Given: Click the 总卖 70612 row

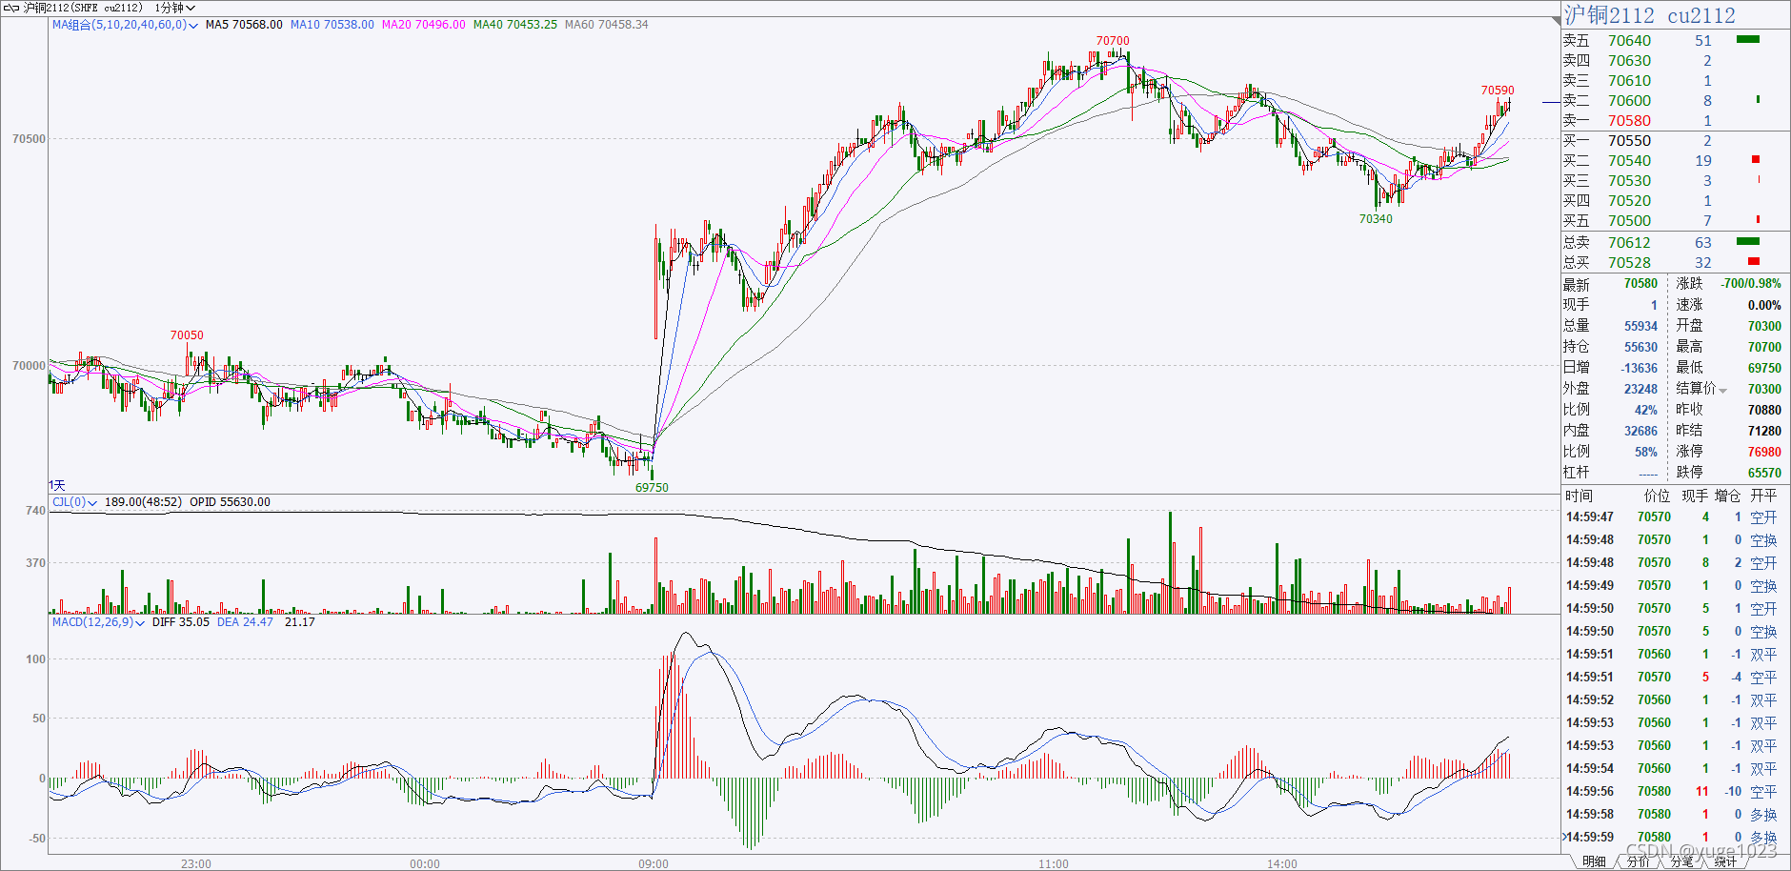Looking at the screenshot, I should (1675, 242).
